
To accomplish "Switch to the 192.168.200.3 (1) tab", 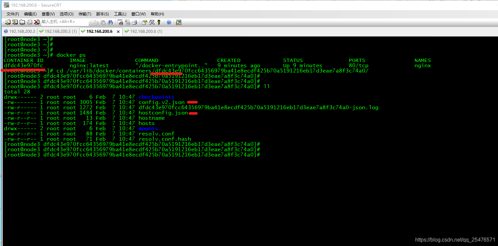I will 57,31.
